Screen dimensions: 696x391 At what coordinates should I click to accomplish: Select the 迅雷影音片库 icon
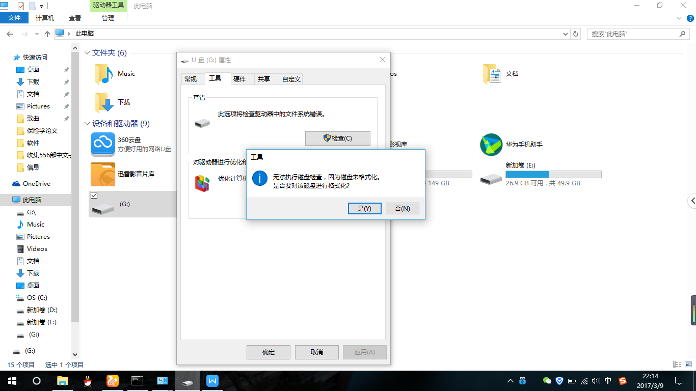[x=103, y=174]
